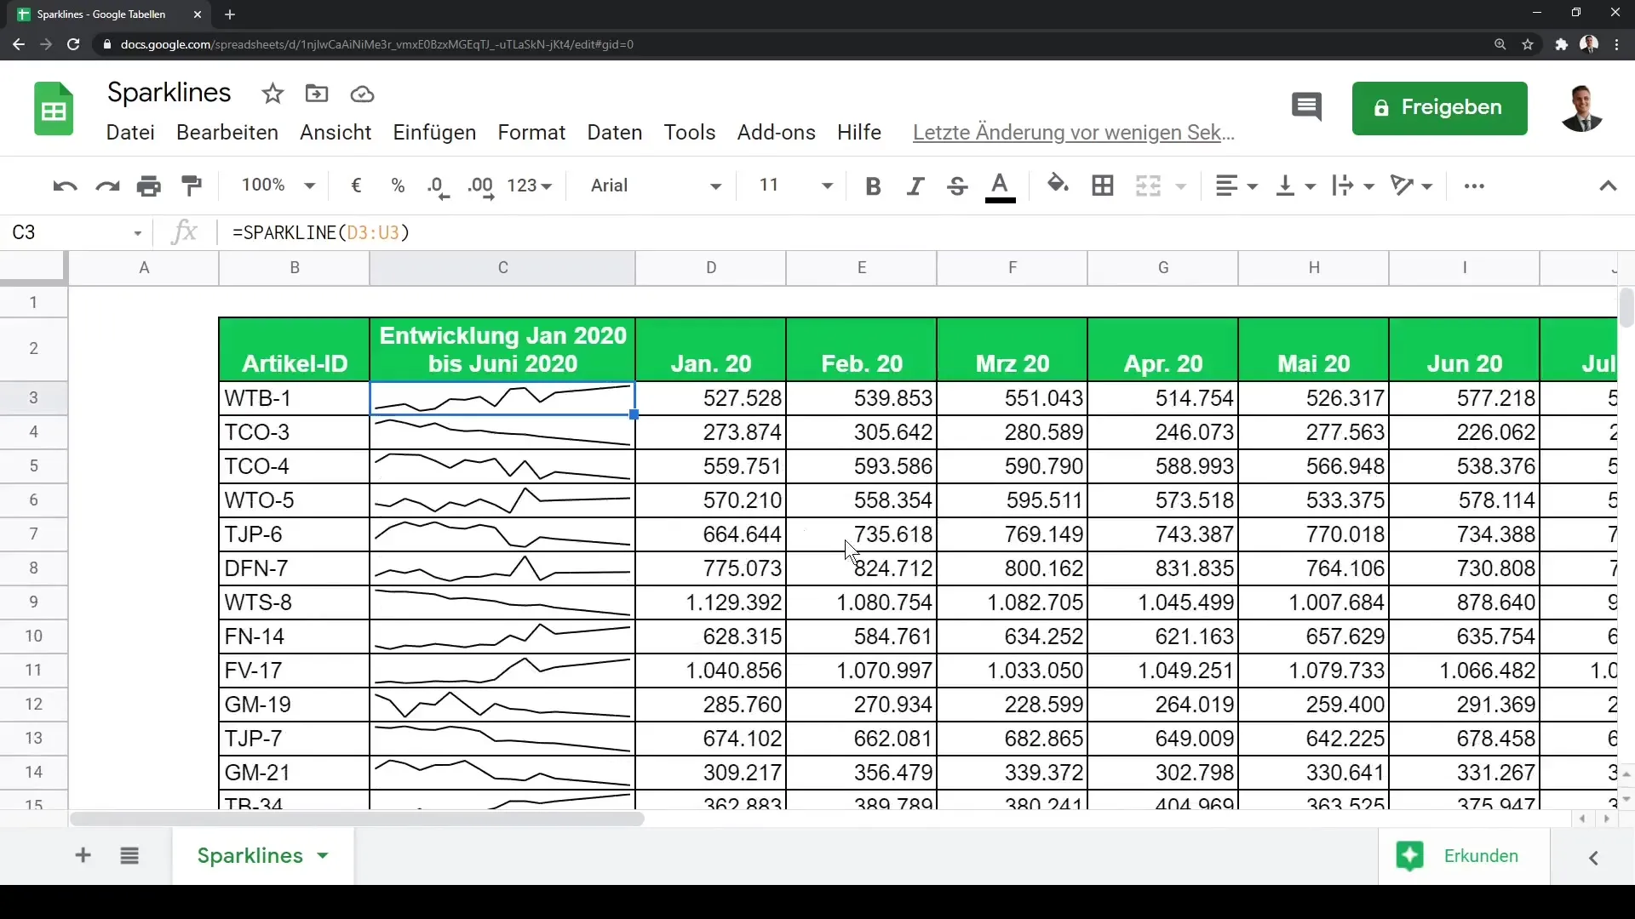Click the bold formatting icon
The height and width of the screenshot is (919, 1635).
tap(874, 186)
